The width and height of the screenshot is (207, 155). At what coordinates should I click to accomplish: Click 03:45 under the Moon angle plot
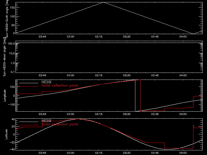[155, 75]
